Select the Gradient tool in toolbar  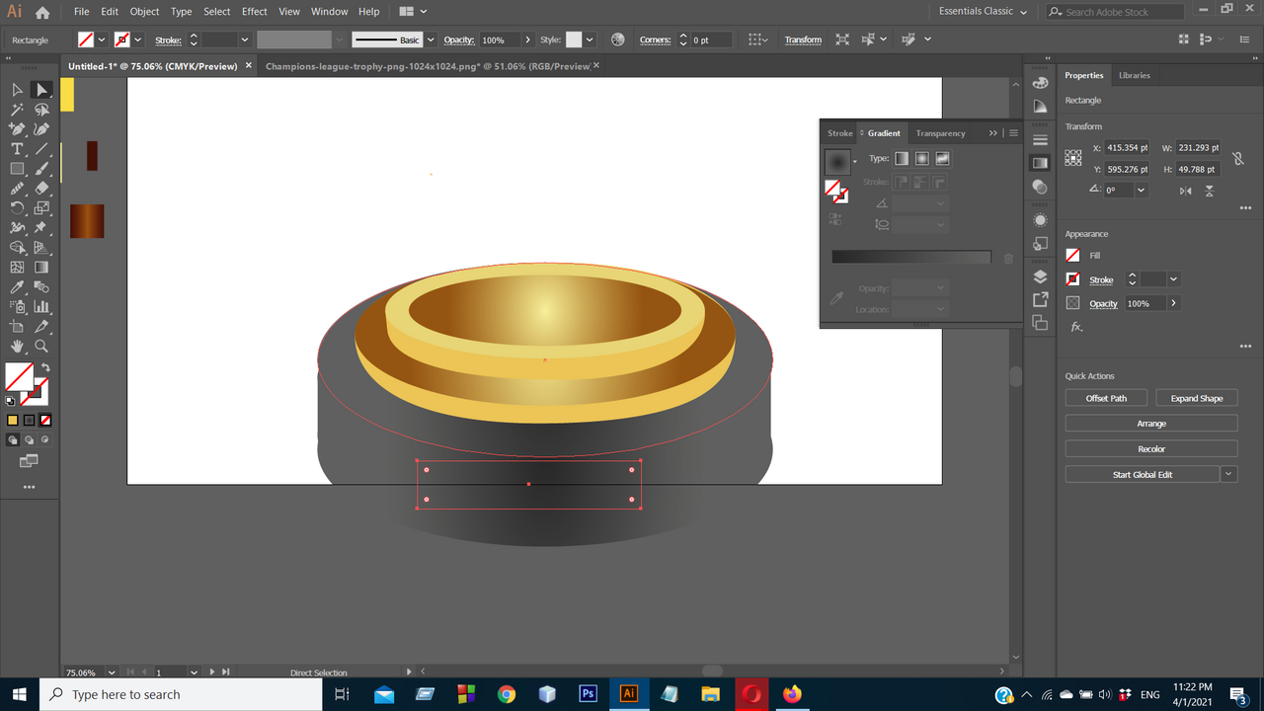(x=41, y=267)
